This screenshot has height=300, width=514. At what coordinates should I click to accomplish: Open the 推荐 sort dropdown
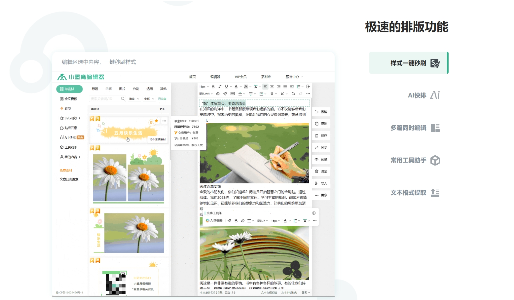134,99
